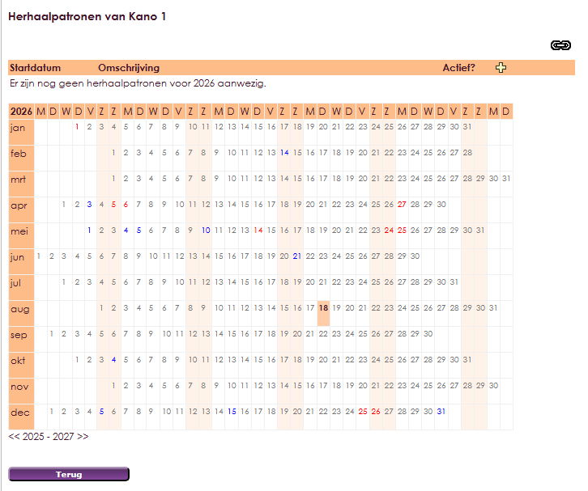The height and width of the screenshot is (491, 588).
Task: Select 1 in nov row
Action: (x=113, y=386)
